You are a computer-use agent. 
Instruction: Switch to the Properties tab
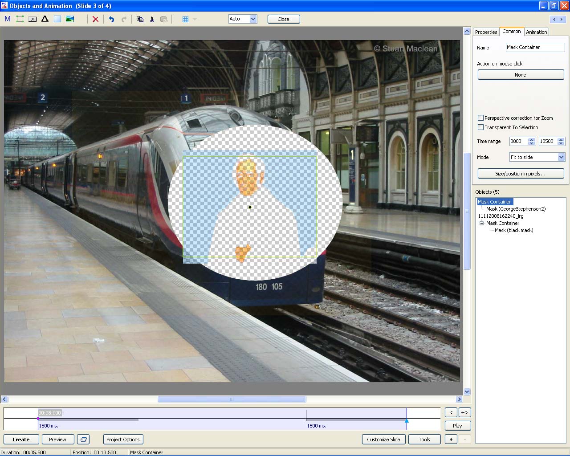click(486, 32)
